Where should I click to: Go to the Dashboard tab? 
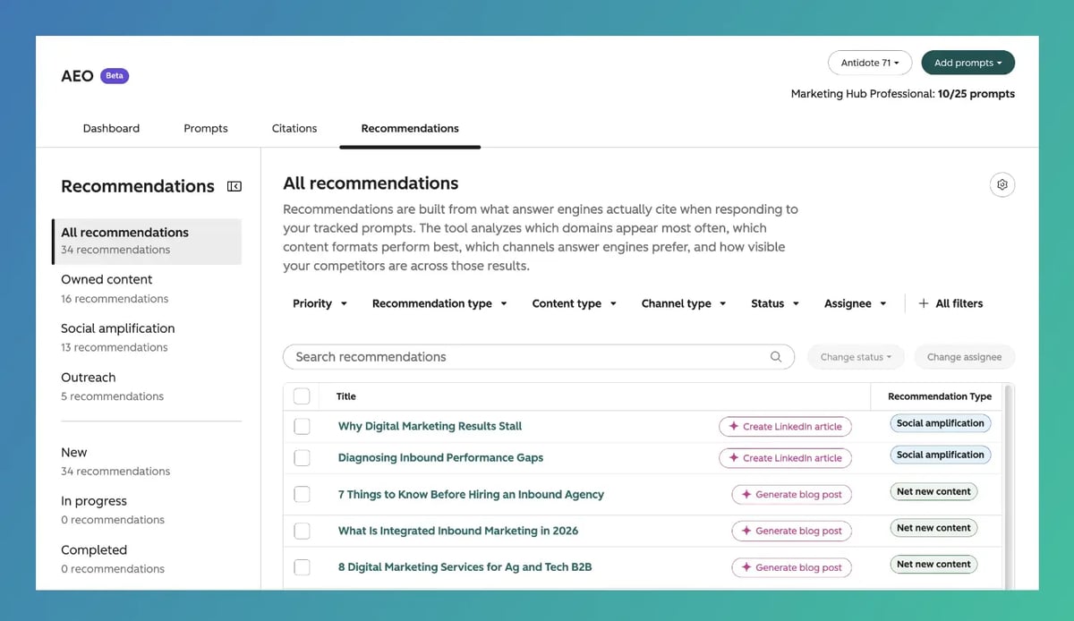(x=111, y=128)
